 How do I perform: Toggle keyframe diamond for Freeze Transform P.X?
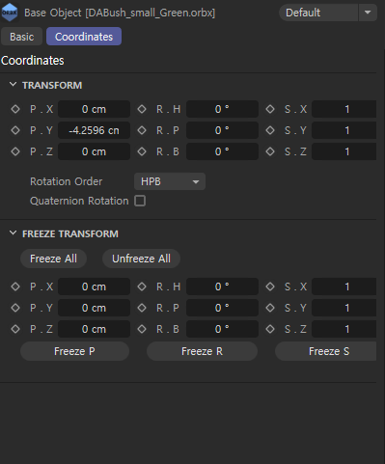[15, 287]
